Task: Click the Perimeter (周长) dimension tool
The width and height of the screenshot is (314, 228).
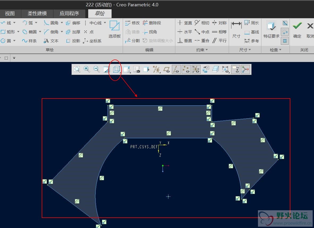Action: [x=252, y=23]
